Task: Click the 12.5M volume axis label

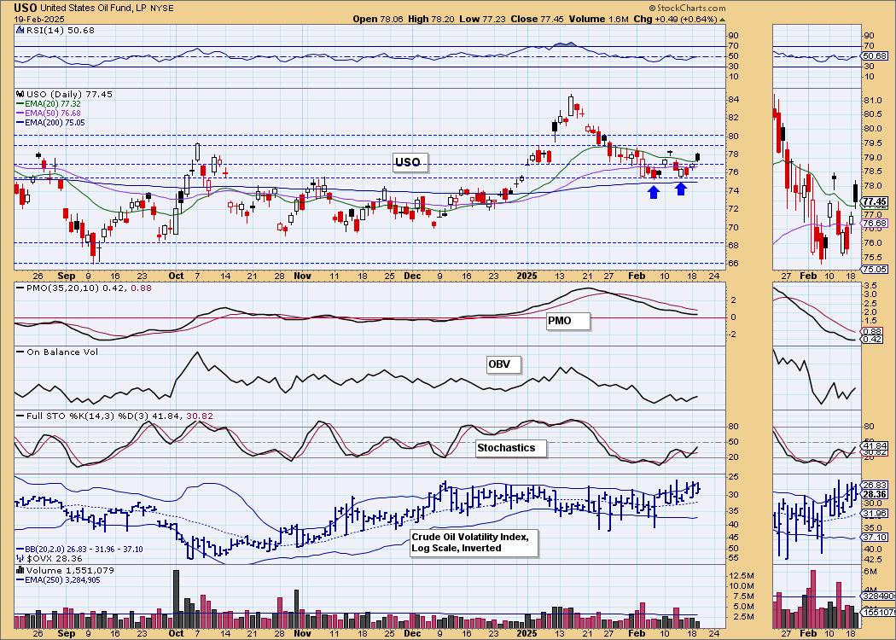Action: (742, 575)
